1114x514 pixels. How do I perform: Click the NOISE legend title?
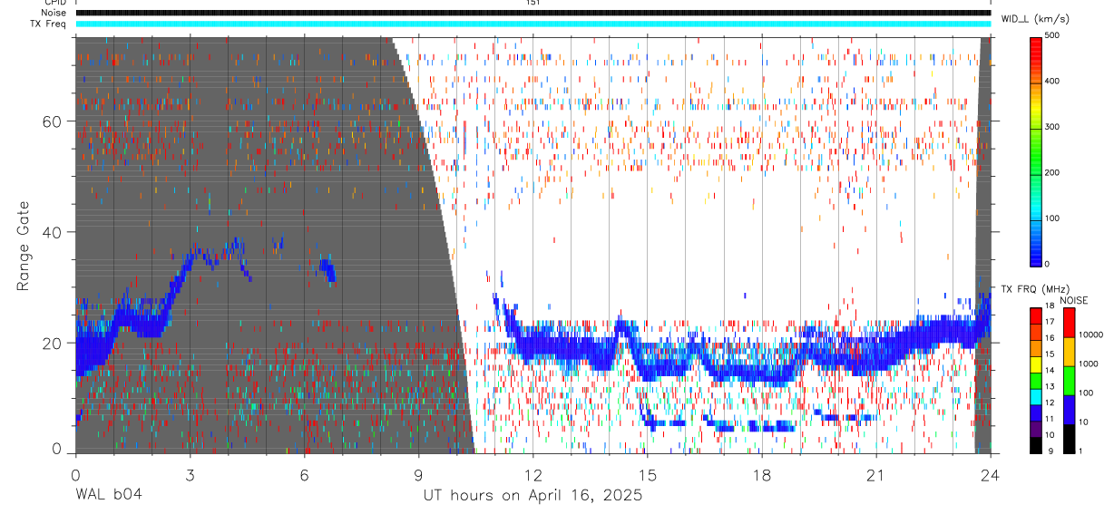point(1074,300)
